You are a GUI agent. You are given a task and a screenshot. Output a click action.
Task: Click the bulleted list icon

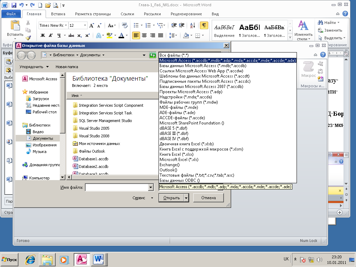[x=136, y=25]
